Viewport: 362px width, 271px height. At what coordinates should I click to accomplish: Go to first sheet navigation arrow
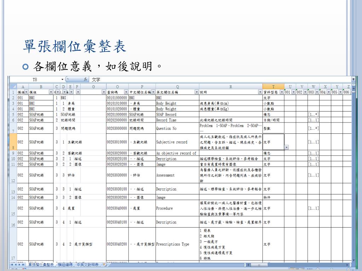point(12,265)
